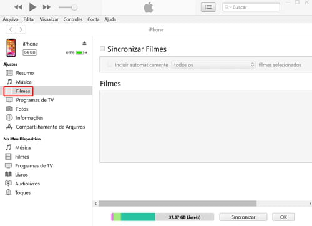Click the camera icon beside Fotos
The width and height of the screenshot is (312, 226).
pos(9,109)
